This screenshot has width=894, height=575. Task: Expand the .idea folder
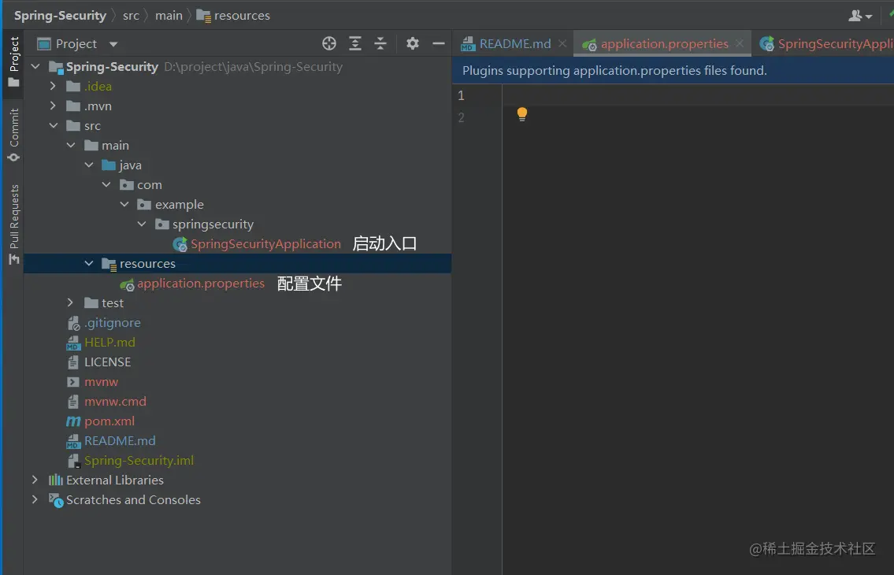click(x=53, y=86)
